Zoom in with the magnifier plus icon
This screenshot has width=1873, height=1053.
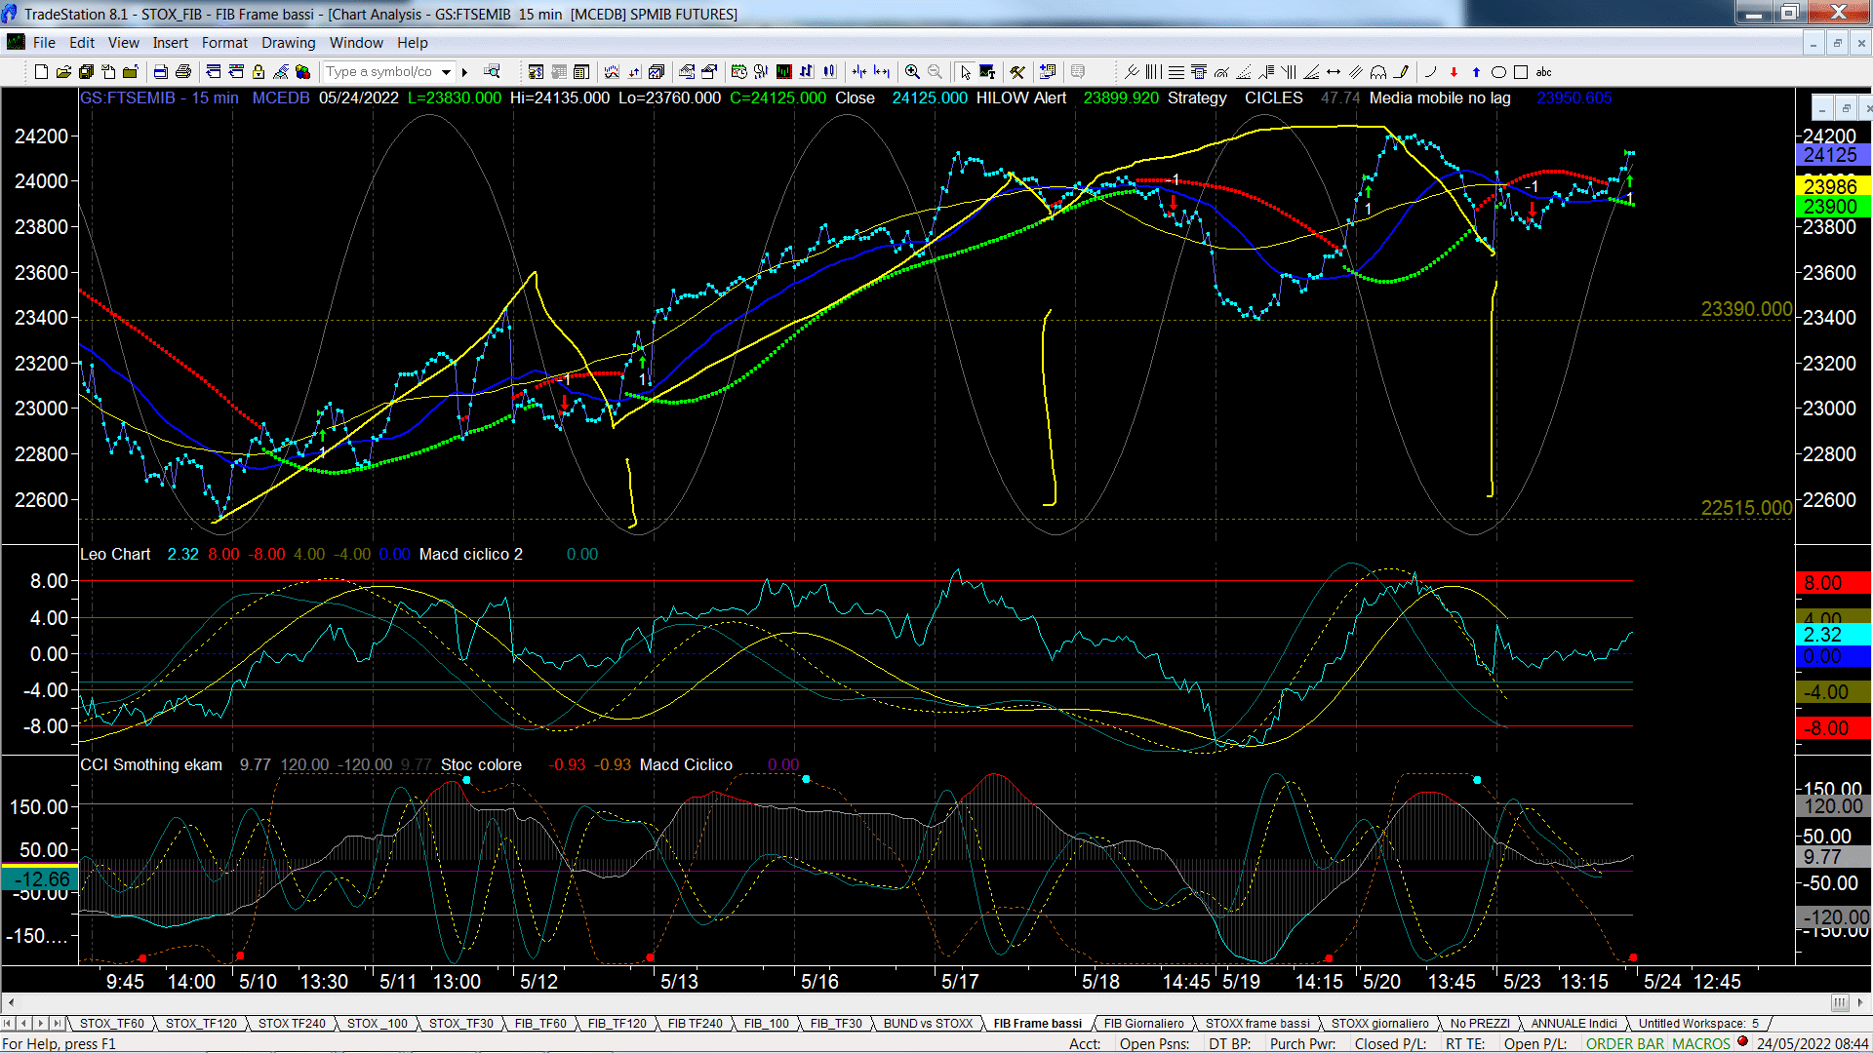click(912, 72)
